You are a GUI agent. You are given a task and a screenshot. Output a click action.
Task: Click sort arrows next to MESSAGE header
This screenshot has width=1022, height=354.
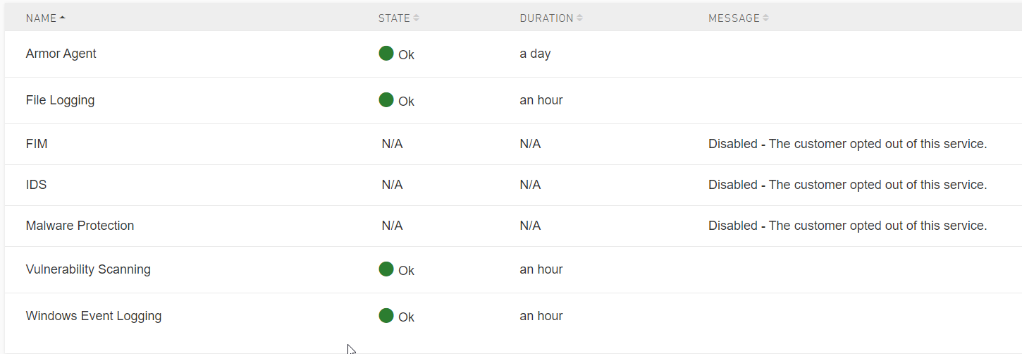(x=766, y=18)
